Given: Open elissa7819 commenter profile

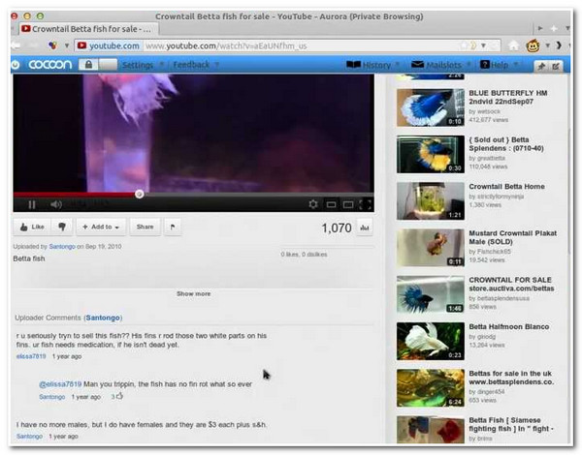Looking at the screenshot, I should tap(31, 356).
